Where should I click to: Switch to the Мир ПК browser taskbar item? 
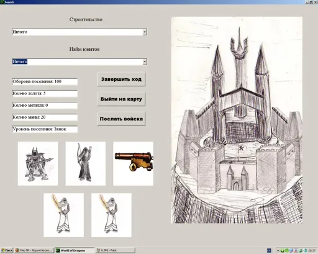34,250
